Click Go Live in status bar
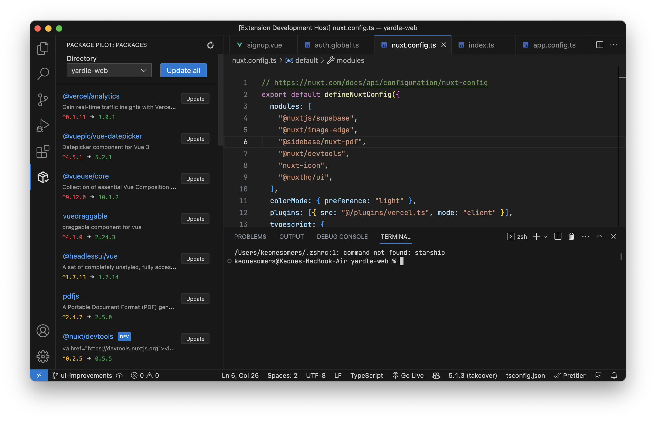The height and width of the screenshot is (421, 656). click(408, 375)
